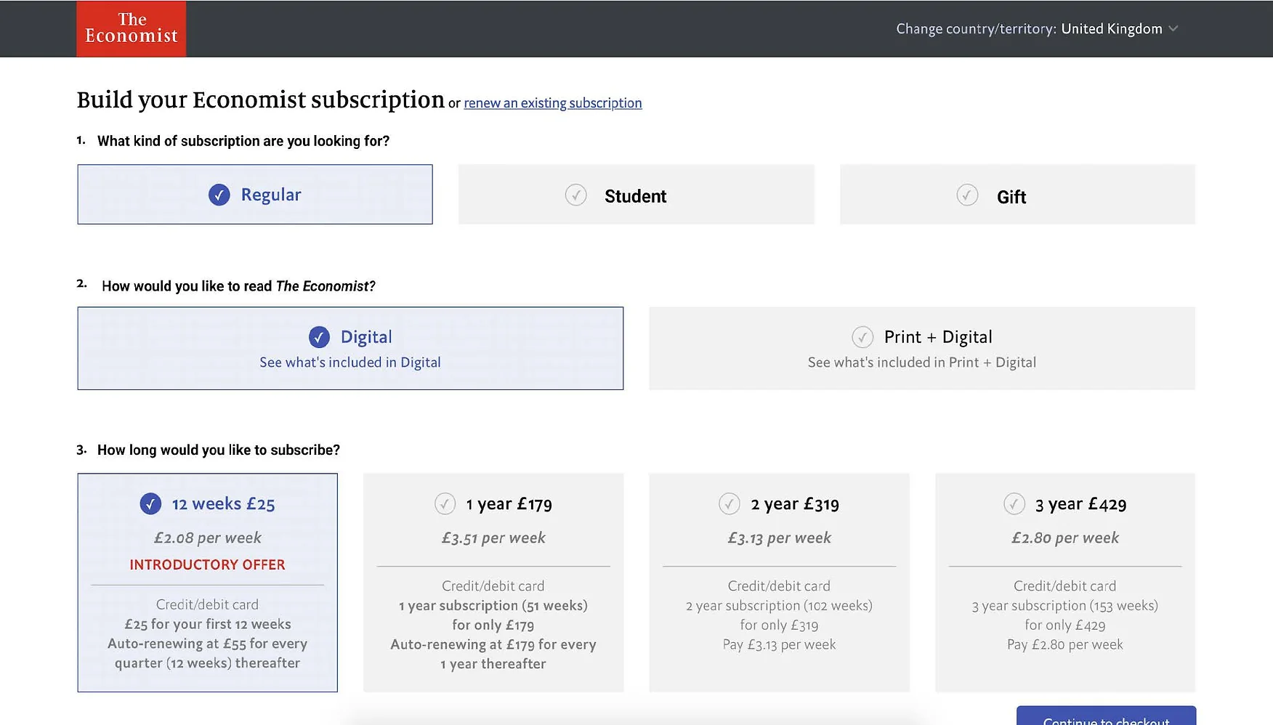
Task: Click the '£3.51 per week' price
Action: 493,538
